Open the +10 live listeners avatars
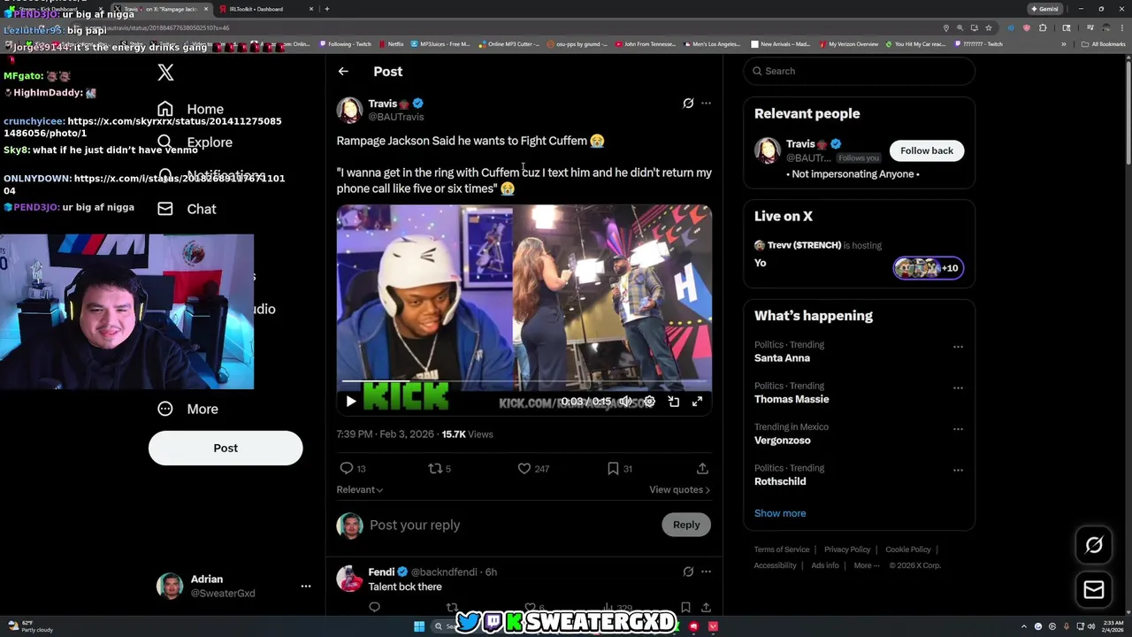Image resolution: width=1132 pixels, height=637 pixels. (928, 268)
